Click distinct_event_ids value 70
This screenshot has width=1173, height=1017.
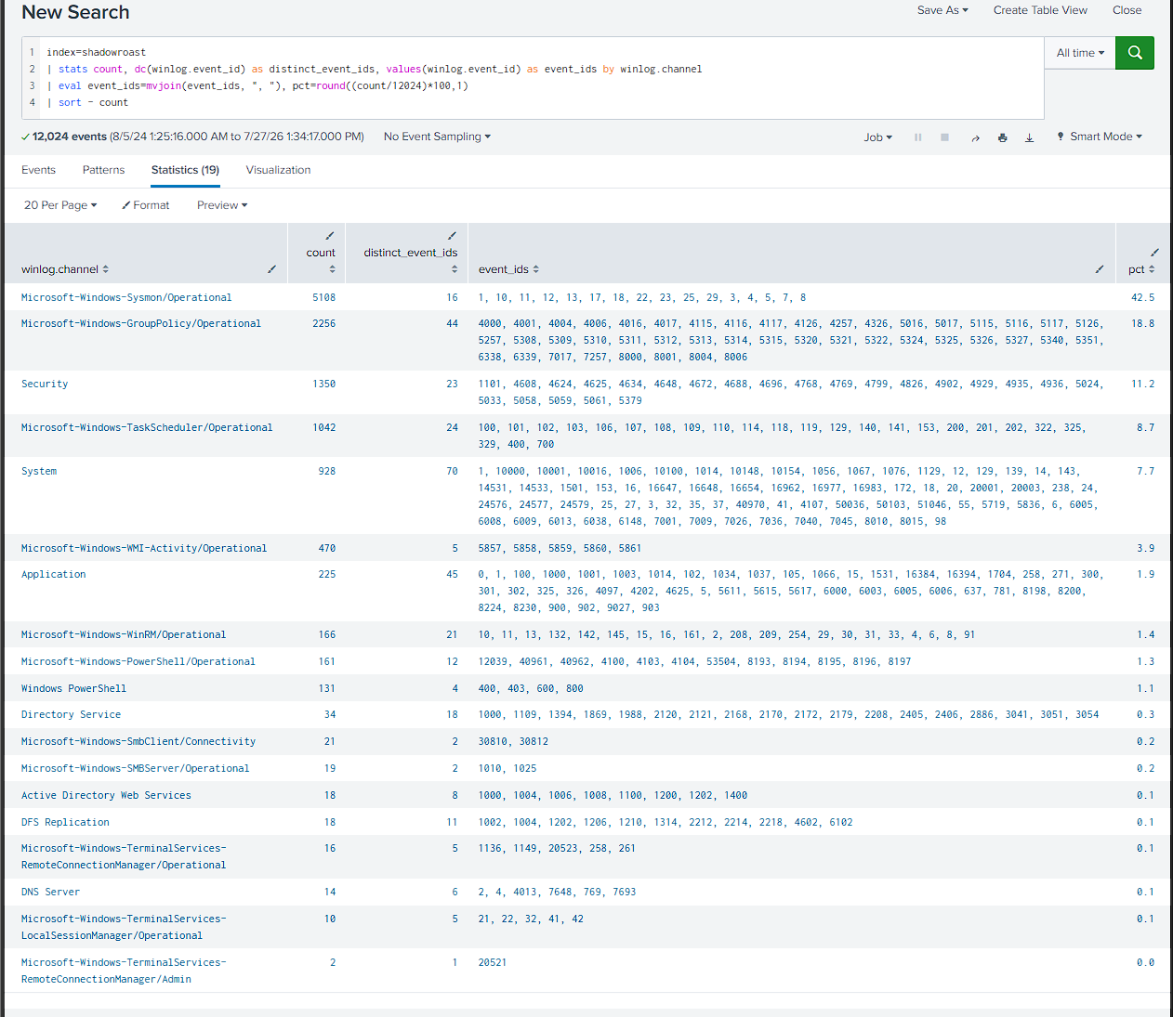pyautogui.click(x=453, y=472)
